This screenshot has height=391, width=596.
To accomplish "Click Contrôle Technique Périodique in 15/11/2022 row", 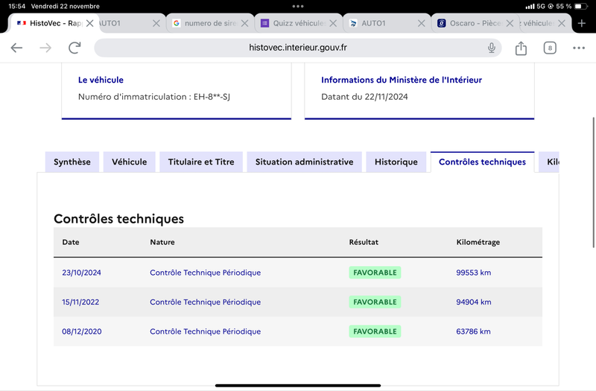I will [x=206, y=302].
